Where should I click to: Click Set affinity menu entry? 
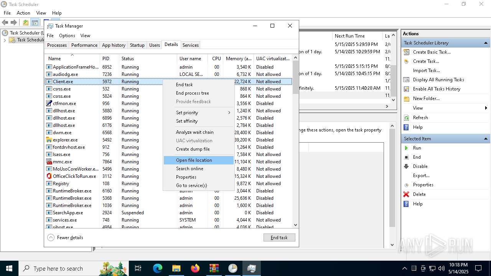click(x=198, y=121)
